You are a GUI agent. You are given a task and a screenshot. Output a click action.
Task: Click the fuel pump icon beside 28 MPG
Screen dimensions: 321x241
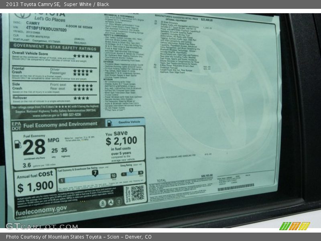coord(18,144)
